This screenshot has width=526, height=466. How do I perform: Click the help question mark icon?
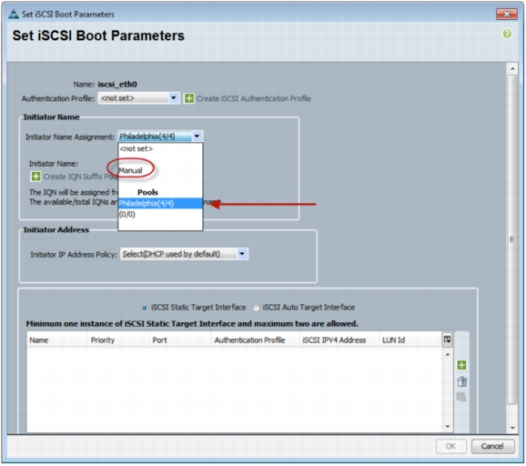507,34
